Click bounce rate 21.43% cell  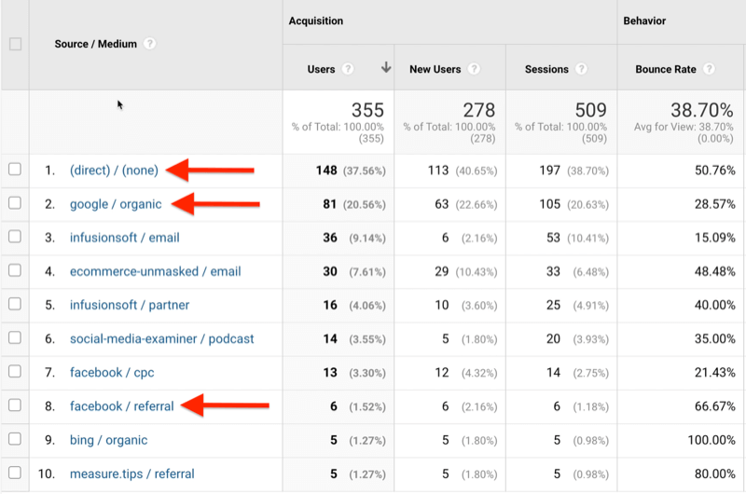tap(715, 373)
